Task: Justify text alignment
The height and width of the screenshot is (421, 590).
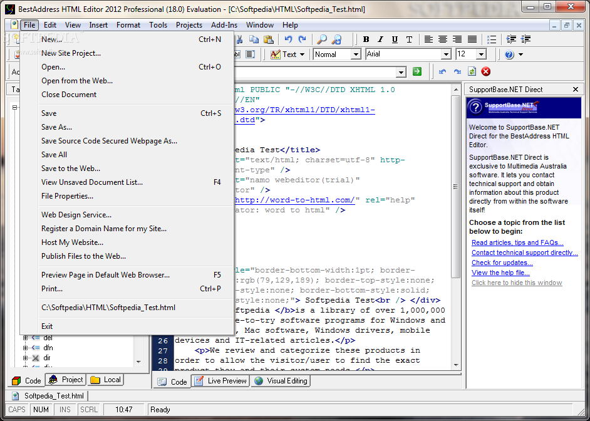Action: pyautogui.click(x=472, y=39)
